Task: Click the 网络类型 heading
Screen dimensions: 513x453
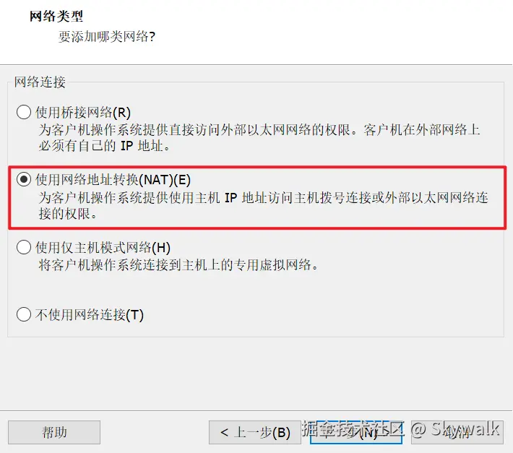Action: [x=56, y=16]
